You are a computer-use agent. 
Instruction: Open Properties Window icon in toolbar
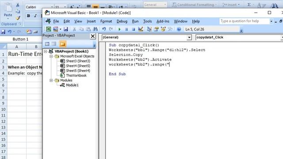156,29
